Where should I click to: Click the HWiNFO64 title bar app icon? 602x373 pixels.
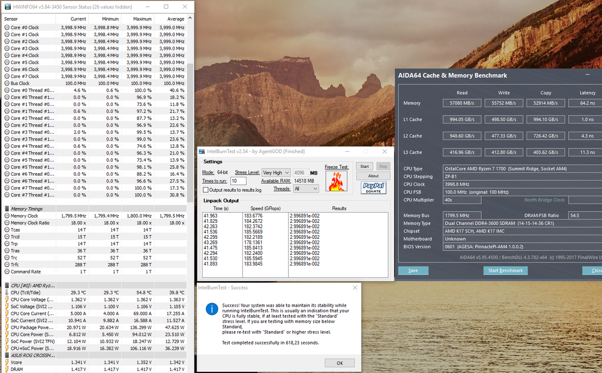7,7
